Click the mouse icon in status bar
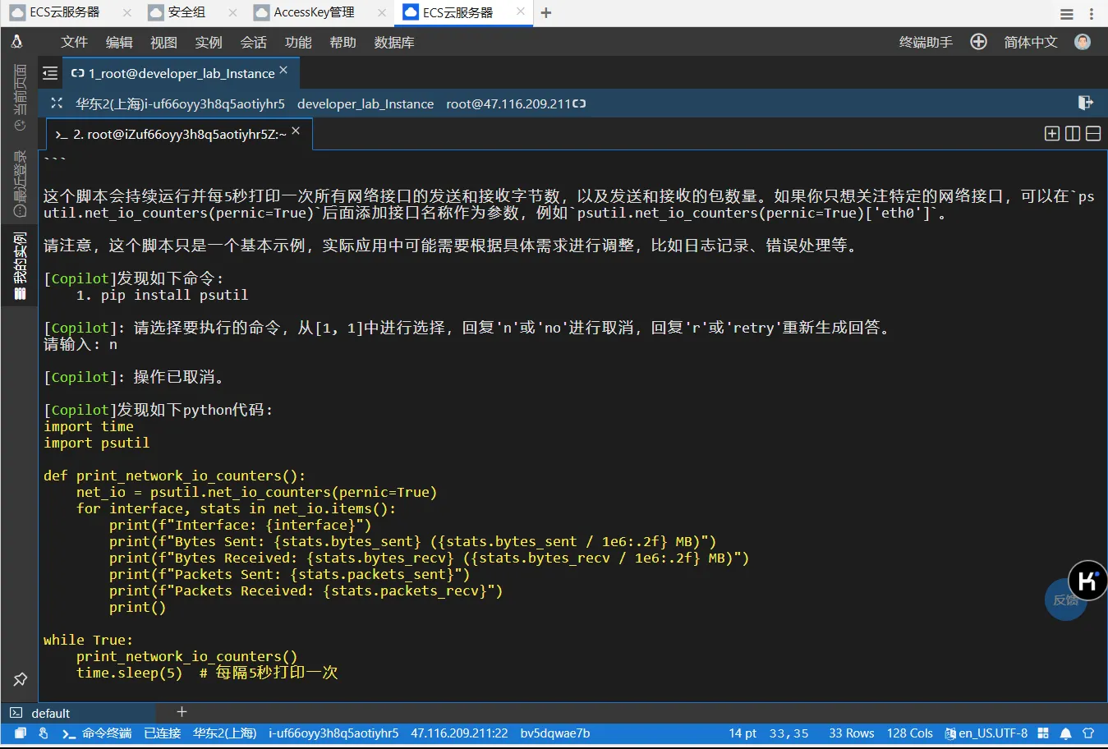The image size is (1108, 749). coord(44,733)
